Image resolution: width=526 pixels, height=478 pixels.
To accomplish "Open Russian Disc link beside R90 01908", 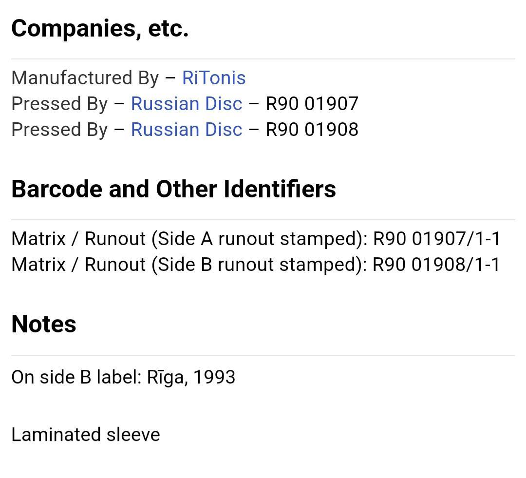I will point(187,129).
